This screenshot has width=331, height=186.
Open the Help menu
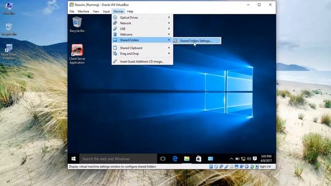click(130, 11)
